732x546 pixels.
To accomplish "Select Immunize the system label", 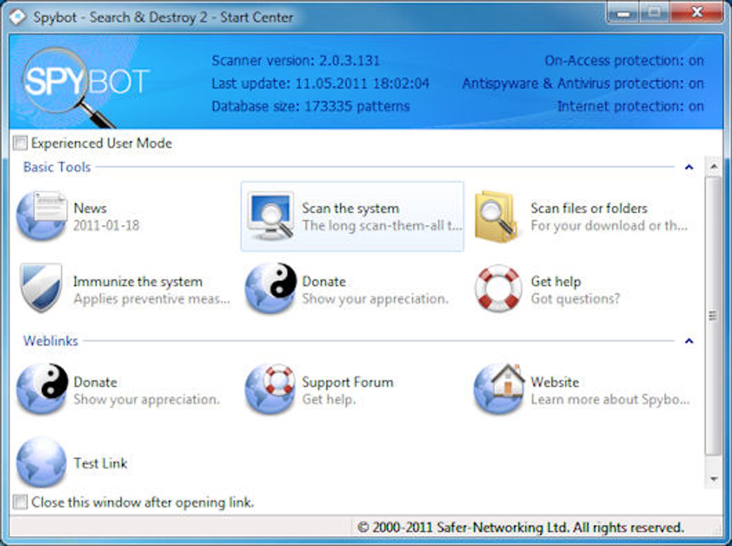I will click(x=138, y=282).
